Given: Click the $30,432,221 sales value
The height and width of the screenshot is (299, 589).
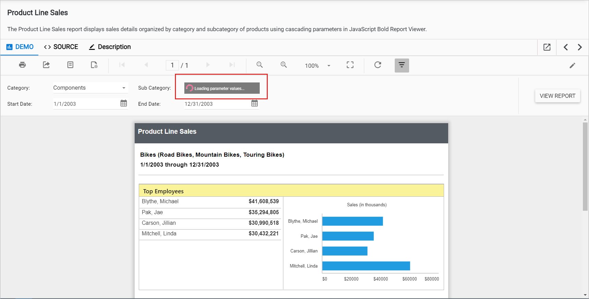Looking at the screenshot, I should point(264,234).
